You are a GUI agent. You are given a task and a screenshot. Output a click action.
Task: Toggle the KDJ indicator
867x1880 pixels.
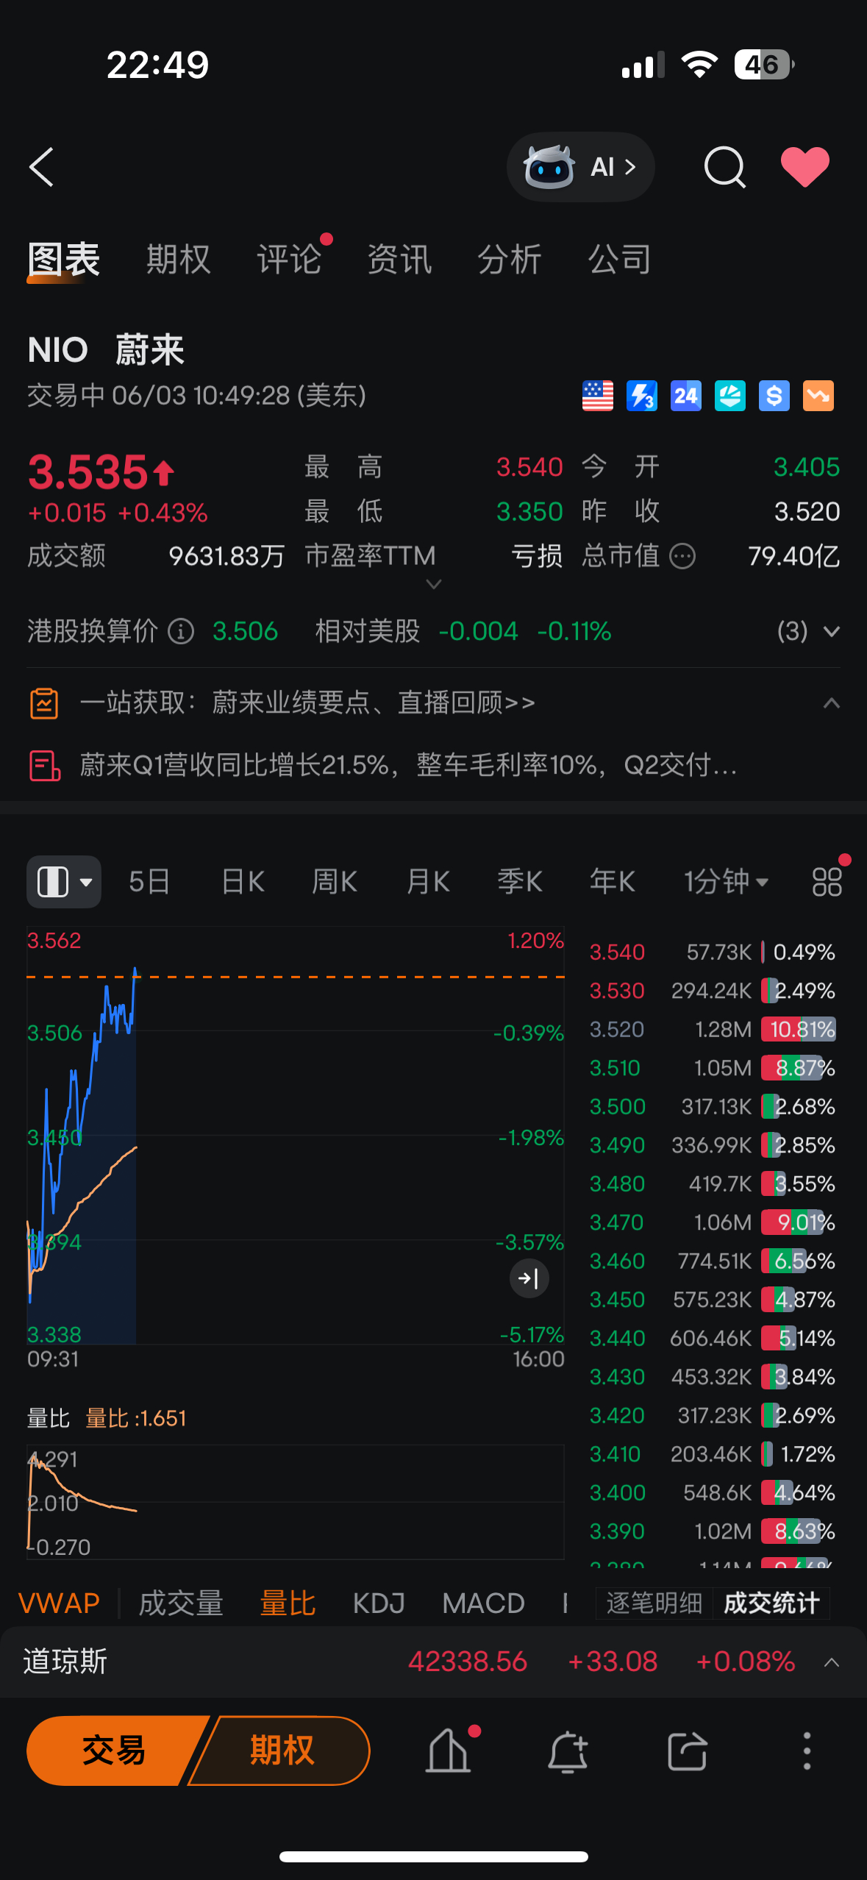[379, 1603]
